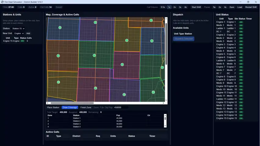Click station marker 4 in the yellow zone
This screenshot has width=260, height=146.
127,40
